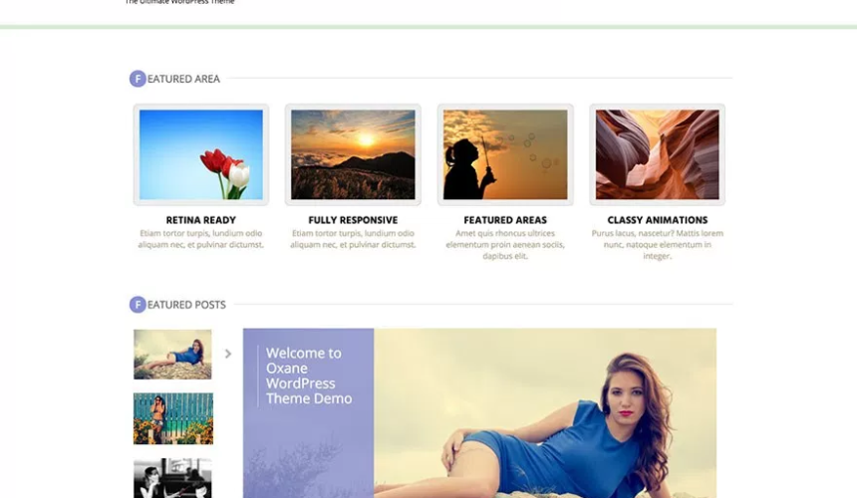The width and height of the screenshot is (857, 498).
Task: Open the sunset mountain image card
Action: pyautogui.click(x=353, y=154)
